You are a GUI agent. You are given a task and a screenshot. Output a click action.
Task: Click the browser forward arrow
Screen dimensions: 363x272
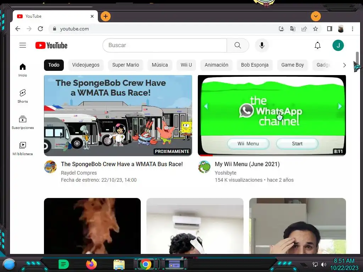tap(29, 29)
